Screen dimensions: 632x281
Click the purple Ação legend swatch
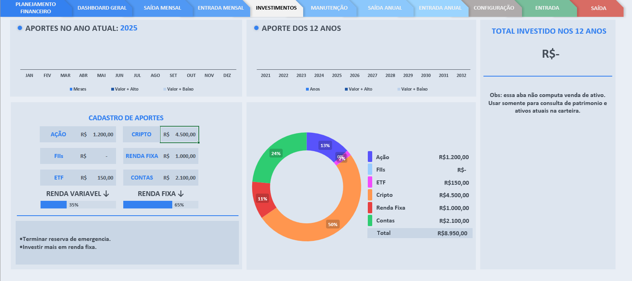370,157
